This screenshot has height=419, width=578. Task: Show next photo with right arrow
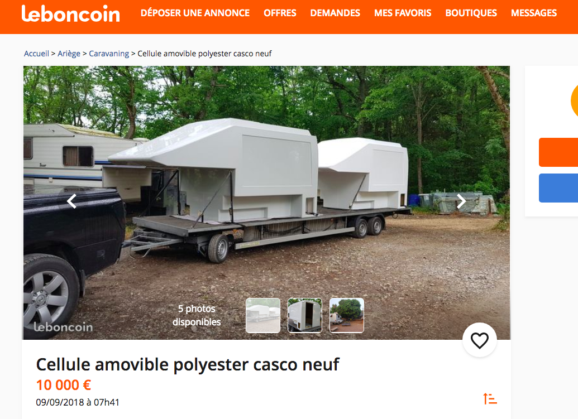click(x=461, y=201)
